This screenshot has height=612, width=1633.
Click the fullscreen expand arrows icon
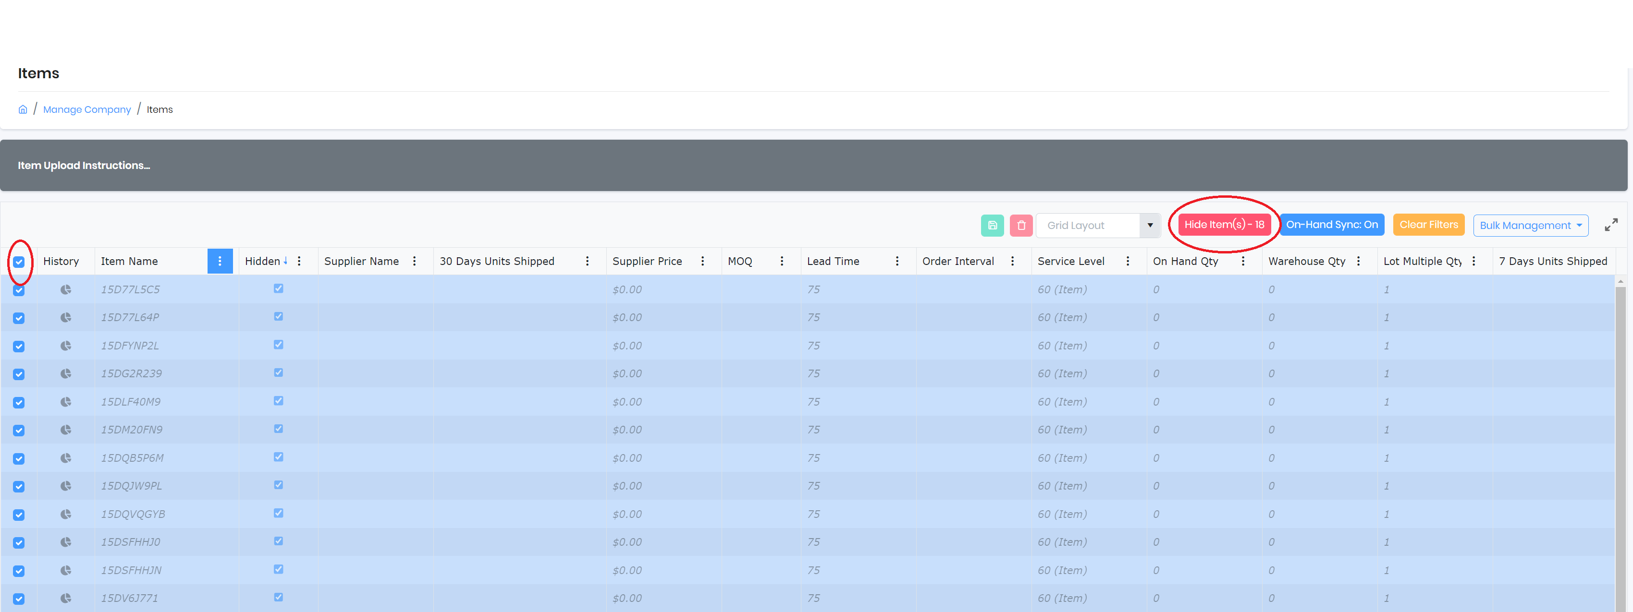(x=1611, y=225)
